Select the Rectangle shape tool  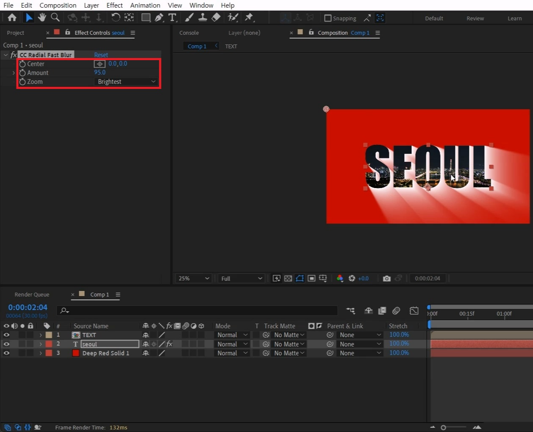click(146, 17)
